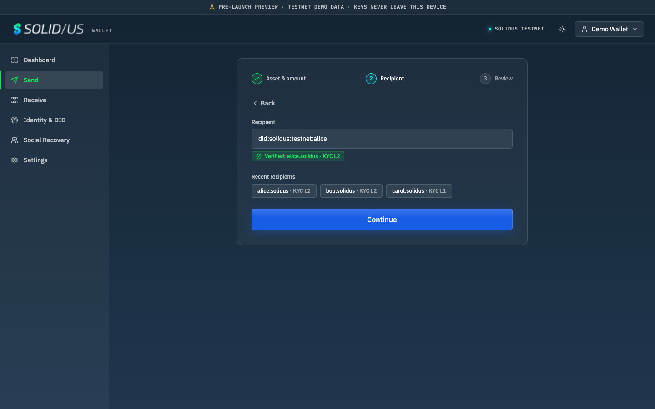Click the SOLID/US wordmark
This screenshot has height=409, width=655.
pyautogui.click(x=54, y=29)
